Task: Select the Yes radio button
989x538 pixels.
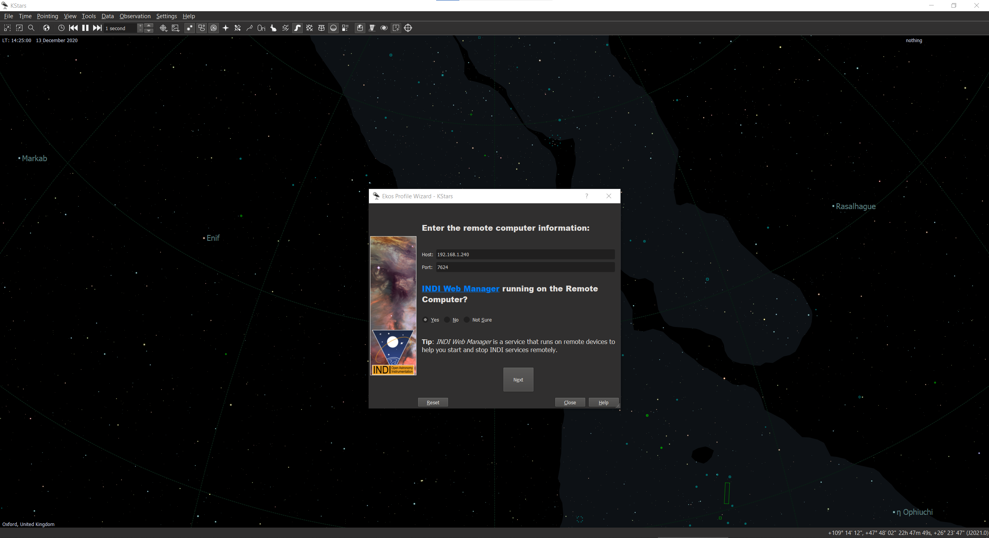Action: (x=425, y=320)
